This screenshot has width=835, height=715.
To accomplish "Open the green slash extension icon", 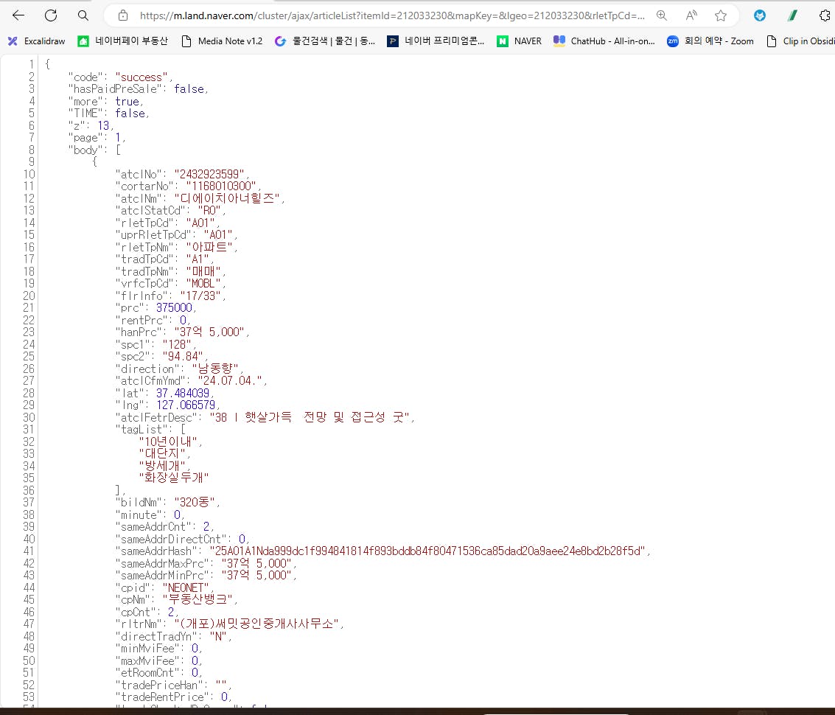I will (x=792, y=15).
